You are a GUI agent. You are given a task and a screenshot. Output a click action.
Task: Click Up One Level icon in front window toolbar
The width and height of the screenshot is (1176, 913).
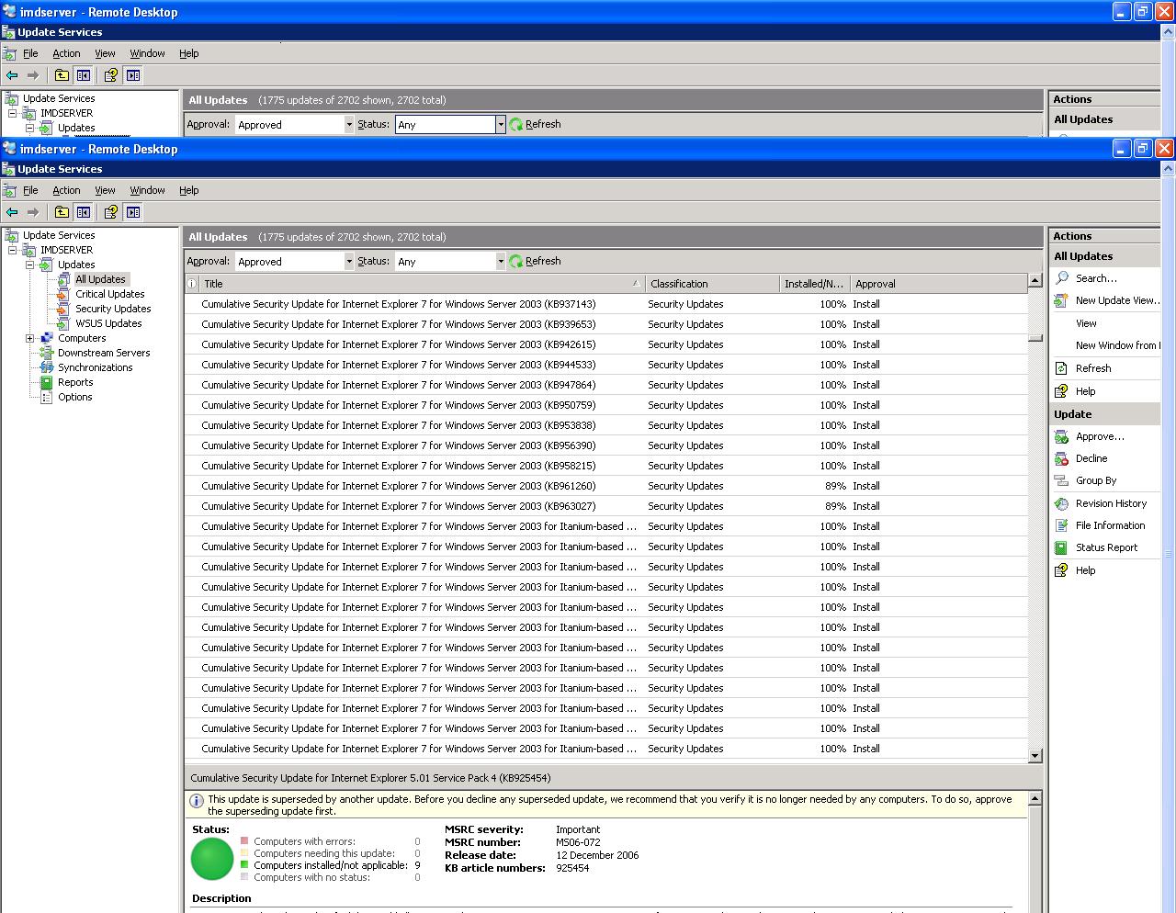(62, 212)
